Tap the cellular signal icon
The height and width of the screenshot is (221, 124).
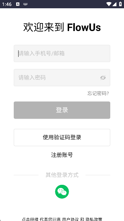115,4
